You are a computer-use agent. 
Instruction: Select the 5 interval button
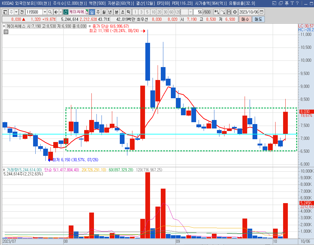[148, 12]
